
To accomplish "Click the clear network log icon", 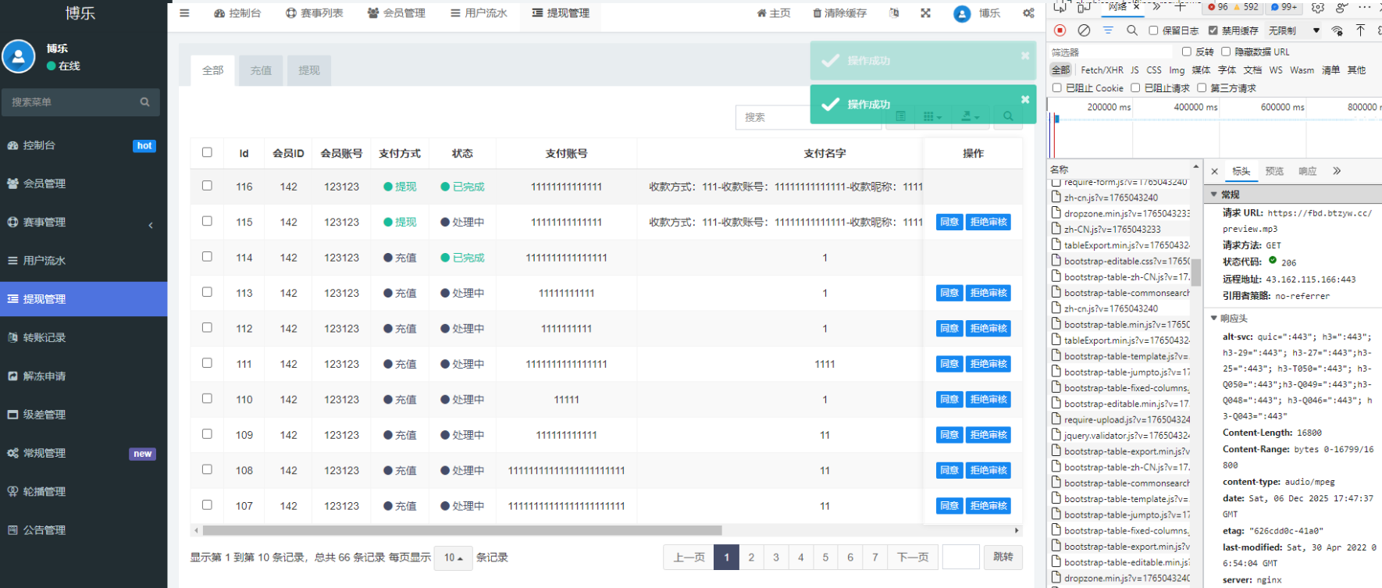I will click(x=1084, y=30).
